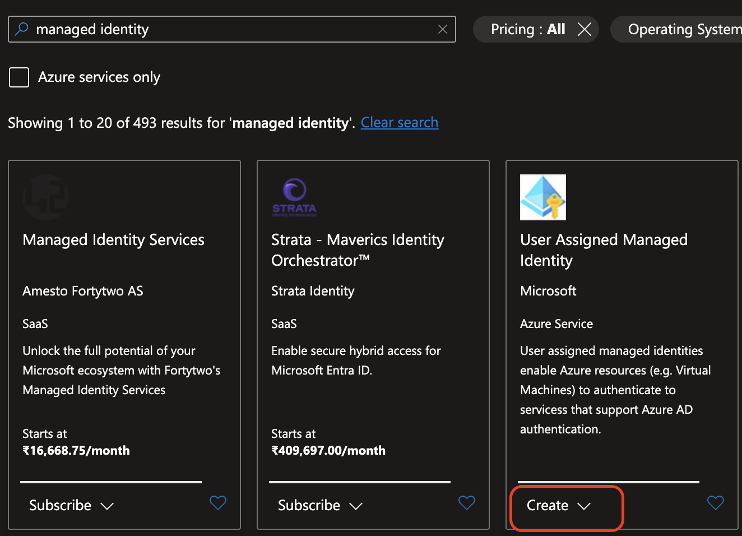742x536 pixels.
Task: Select SaaS label on Strata card
Action: tap(284, 324)
